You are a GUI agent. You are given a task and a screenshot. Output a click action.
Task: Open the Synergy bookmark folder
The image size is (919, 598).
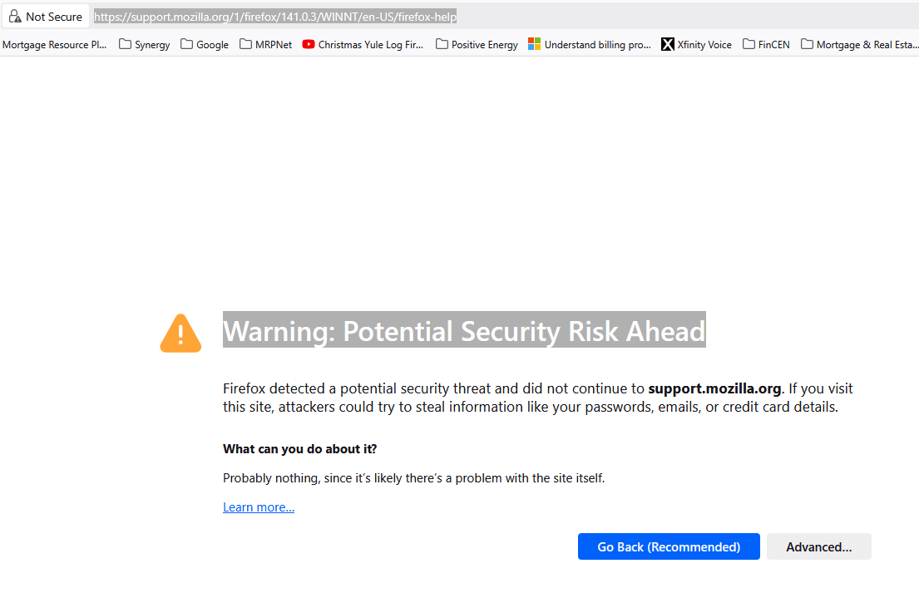point(145,45)
